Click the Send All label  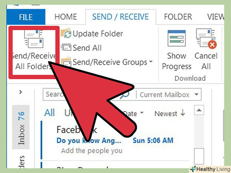coord(87,48)
